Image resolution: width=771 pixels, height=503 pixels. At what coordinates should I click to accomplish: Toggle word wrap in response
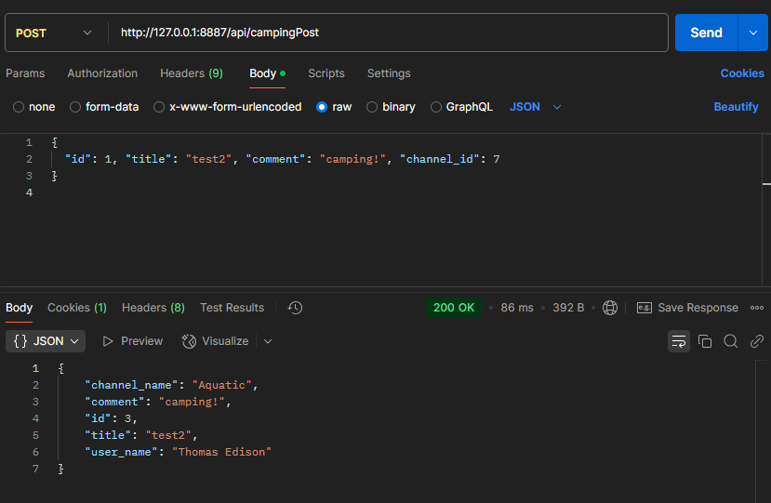(x=679, y=341)
